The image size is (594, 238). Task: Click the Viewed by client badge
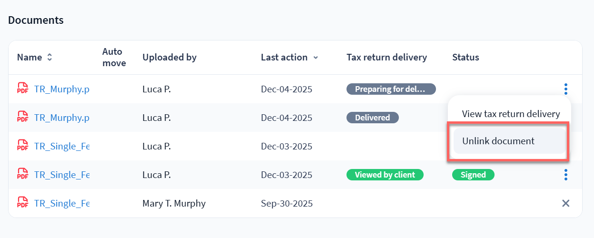click(x=385, y=175)
